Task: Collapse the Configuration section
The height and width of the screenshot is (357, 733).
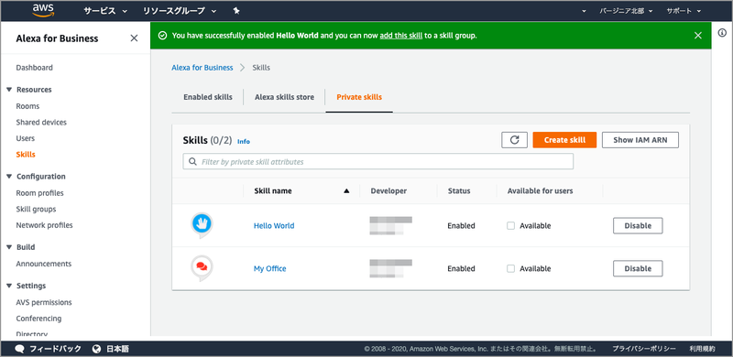Action: [x=9, y=176]
